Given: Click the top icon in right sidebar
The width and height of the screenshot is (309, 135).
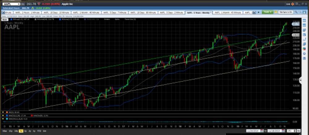Looking at the screenshot, I should click(305, 21).
